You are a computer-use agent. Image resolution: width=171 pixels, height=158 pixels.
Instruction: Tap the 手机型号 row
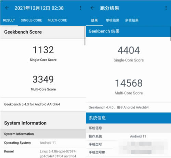128,144
